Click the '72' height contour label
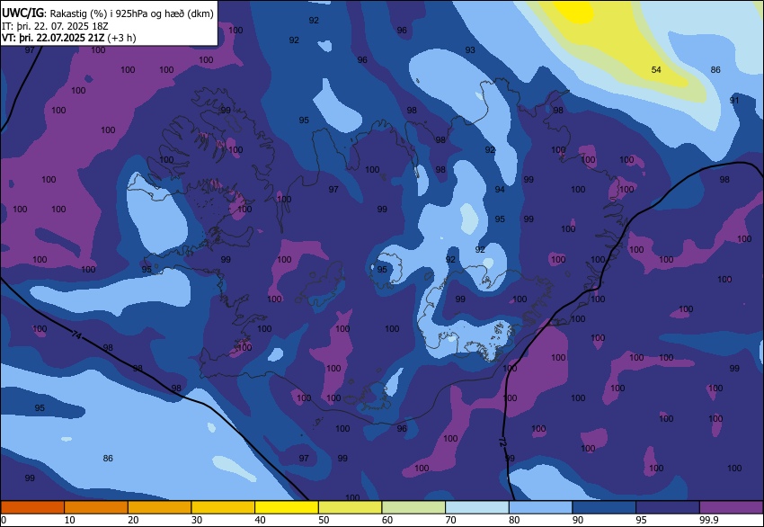 [502, 442]
